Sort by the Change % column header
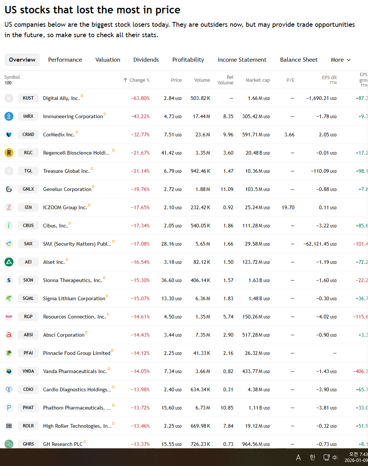 tap(137, 80)
